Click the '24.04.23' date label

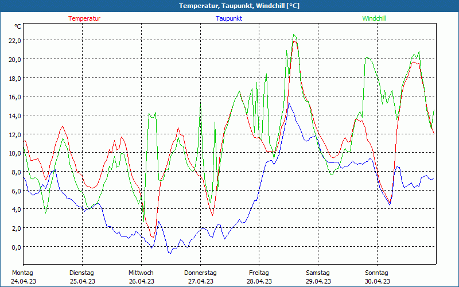24,281
